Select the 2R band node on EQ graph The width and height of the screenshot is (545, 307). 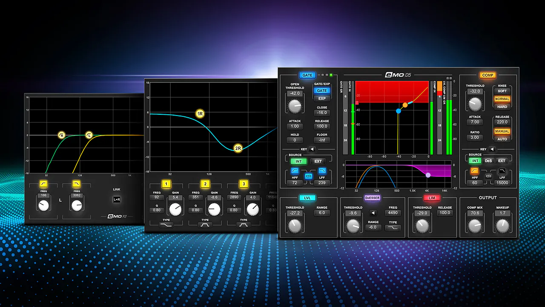coord(238,148)
